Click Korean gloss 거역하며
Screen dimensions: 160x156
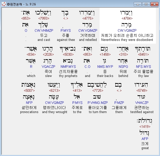click(88, 35)
